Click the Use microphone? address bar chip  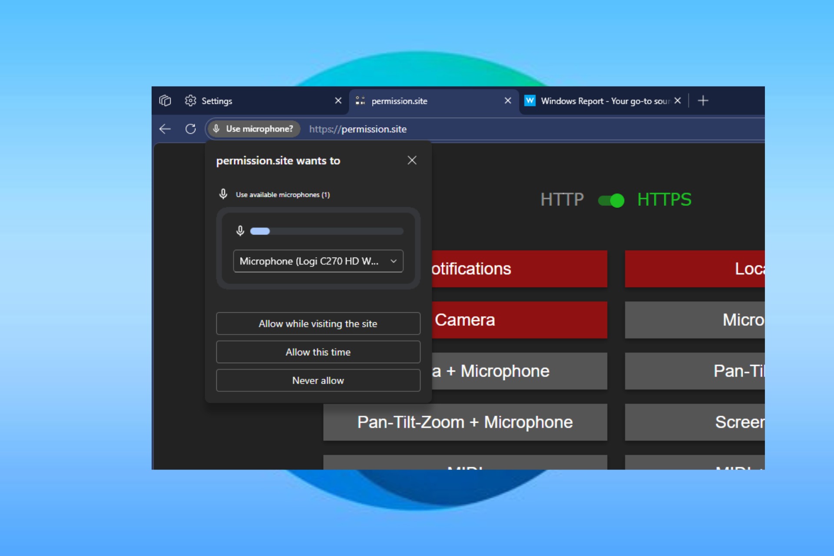point(253,129)
